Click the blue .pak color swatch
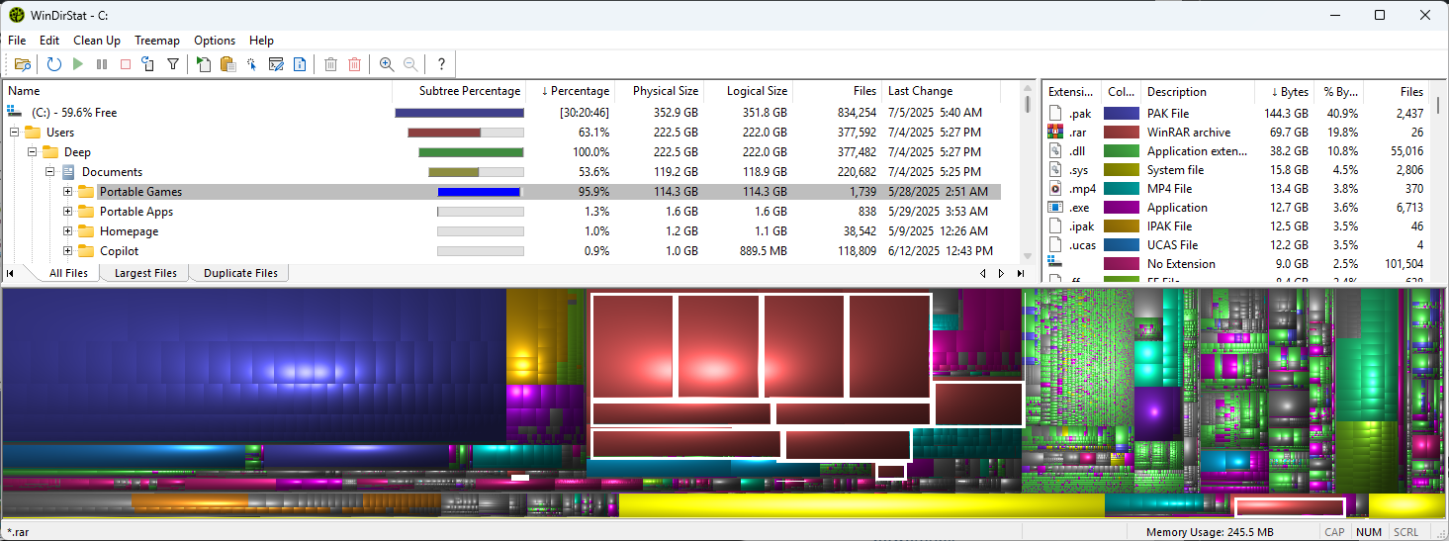This screenshot has width=1449, height=541. tap(1122, 114)
